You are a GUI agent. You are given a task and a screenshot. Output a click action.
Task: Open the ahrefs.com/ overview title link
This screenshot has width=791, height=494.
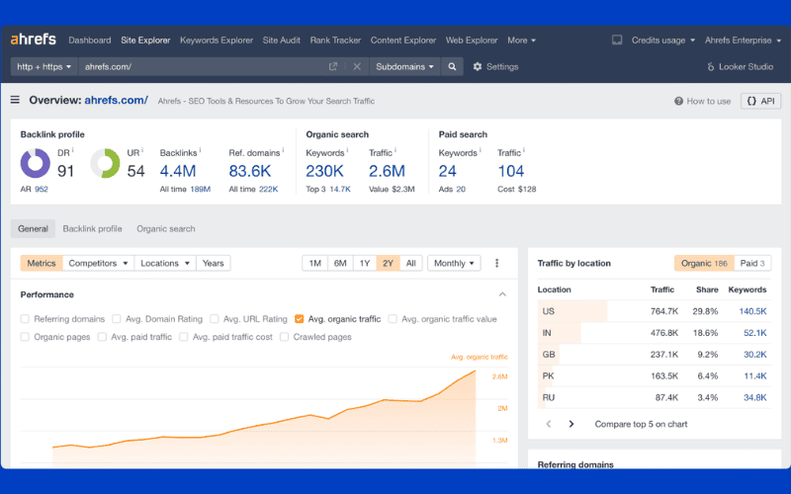point(116,101)
